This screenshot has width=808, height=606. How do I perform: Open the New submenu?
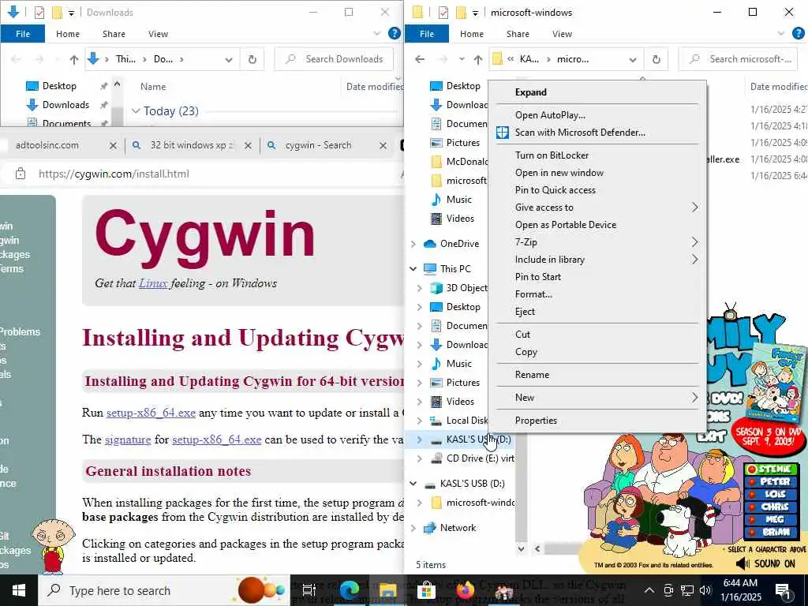coord(598,398)
